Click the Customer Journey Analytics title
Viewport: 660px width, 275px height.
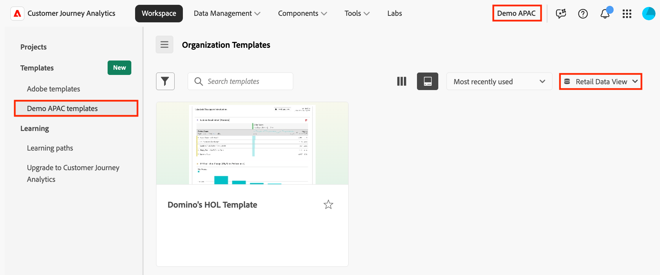click(71, 13)
